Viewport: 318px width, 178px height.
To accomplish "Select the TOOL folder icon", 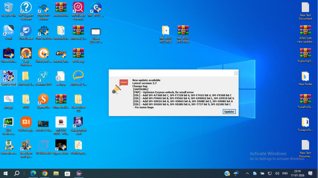I will click(x=26, y=101).
